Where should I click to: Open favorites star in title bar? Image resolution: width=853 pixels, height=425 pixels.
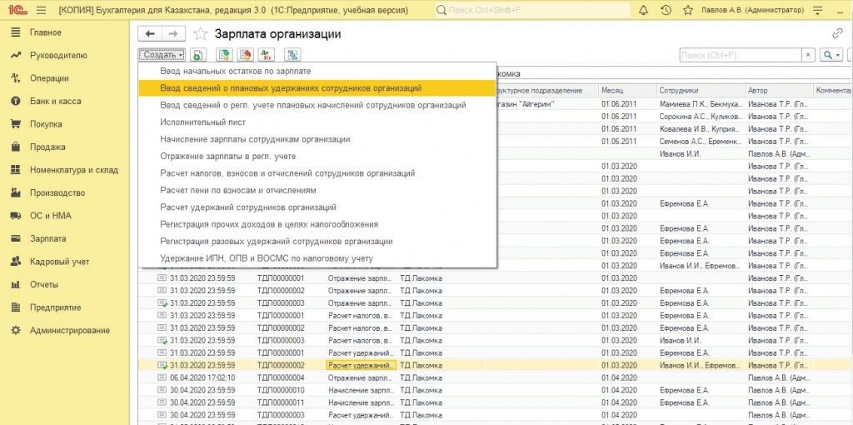pyautogui.click(x=687, y=10)
